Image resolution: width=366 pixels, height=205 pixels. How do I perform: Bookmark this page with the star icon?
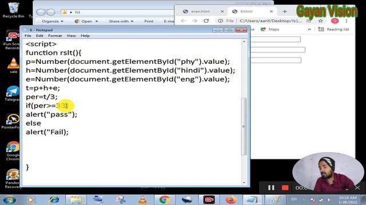[321, 21]
